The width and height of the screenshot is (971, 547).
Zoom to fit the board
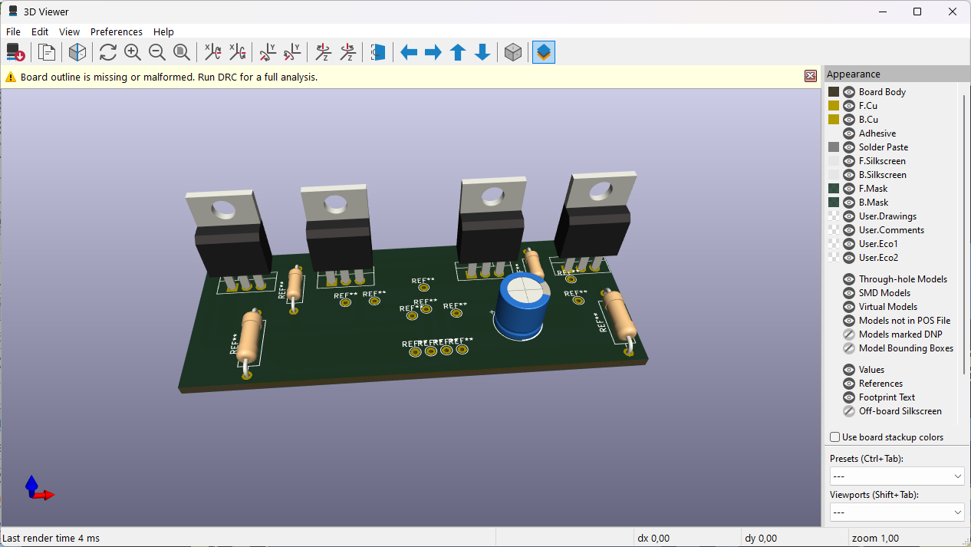click(182, 52)
